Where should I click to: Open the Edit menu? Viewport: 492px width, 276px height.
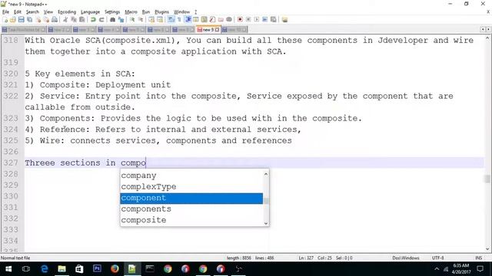[x=17, y=12]
